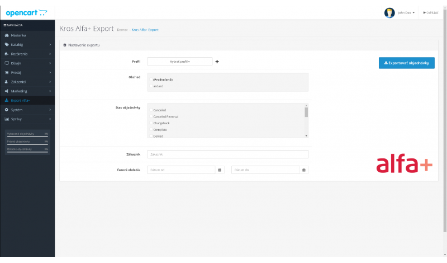Expand the Katalóg menu chevron
The height and width of the screenshot is (263, 447).
point(50,45)
